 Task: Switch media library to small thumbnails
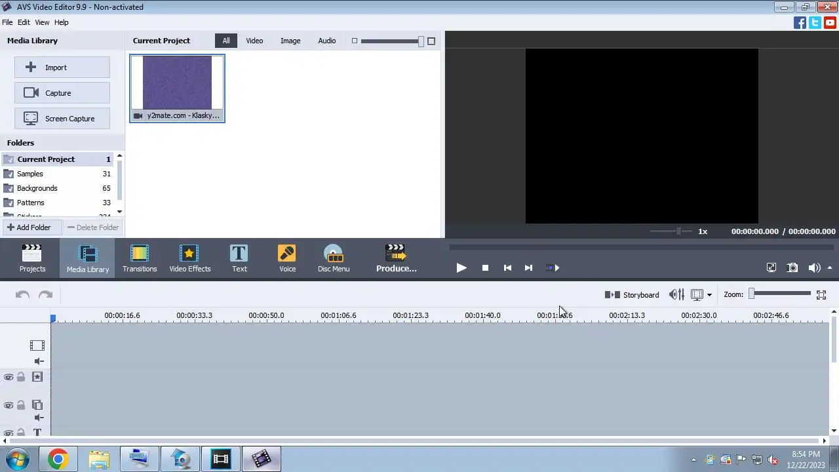(355, 41)
